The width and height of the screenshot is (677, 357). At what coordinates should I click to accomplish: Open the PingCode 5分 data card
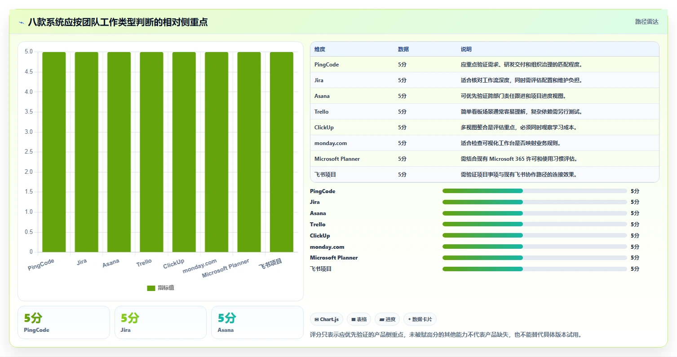click(x=64, y=322)
